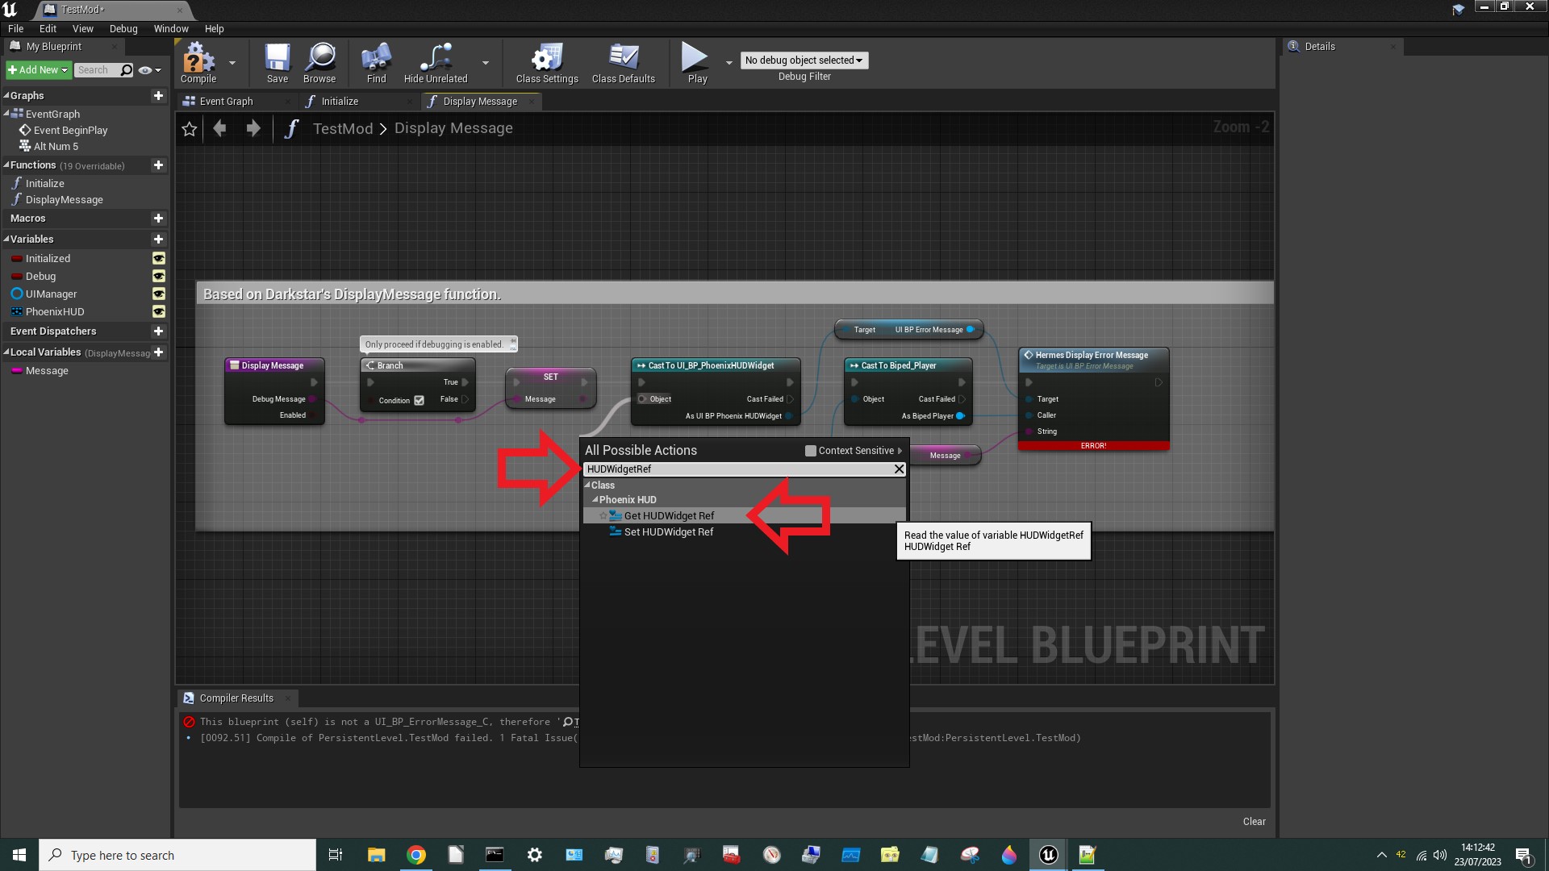This screenshot has width=1549, height=871.
Task: Toggle visibility of PhoenixHUD variable
Action: (159, 312)
